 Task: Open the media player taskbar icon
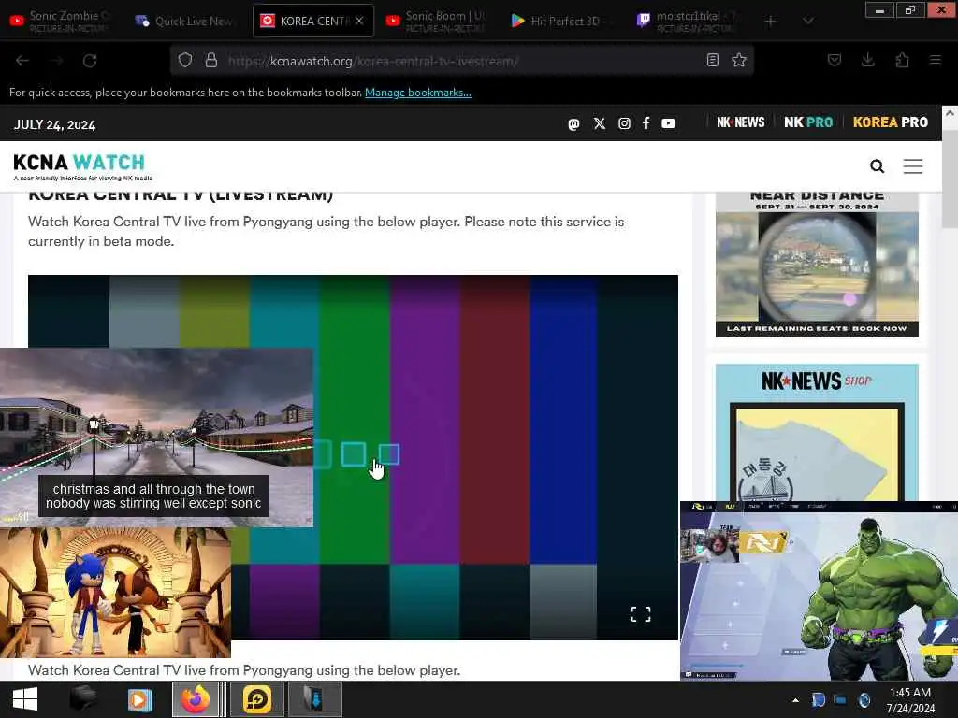(139, 699)
